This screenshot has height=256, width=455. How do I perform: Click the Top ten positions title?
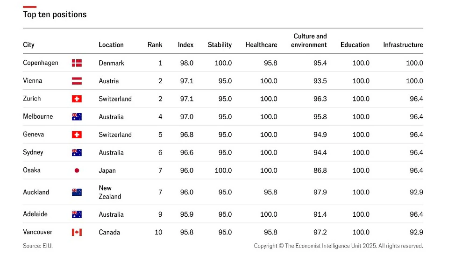pyautogui.click(x=55, y=14)
